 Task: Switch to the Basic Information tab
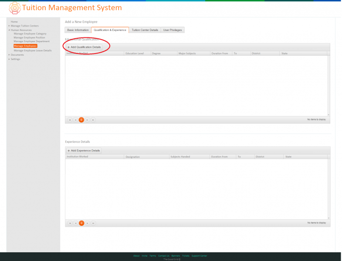[78, 30]
